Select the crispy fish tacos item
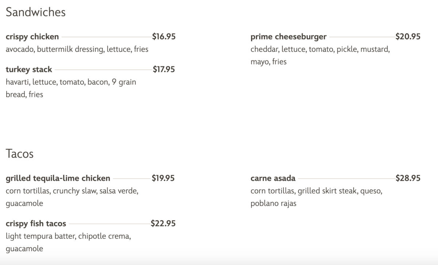Screen dimensions: 438x265 pos(36,223)
